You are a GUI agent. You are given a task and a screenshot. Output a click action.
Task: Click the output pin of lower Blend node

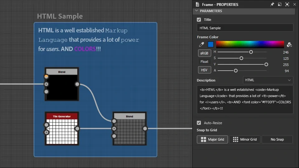[x=145, y=128]
